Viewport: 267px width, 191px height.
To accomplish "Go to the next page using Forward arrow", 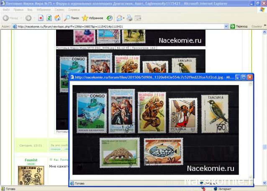I will click(28, 18).
